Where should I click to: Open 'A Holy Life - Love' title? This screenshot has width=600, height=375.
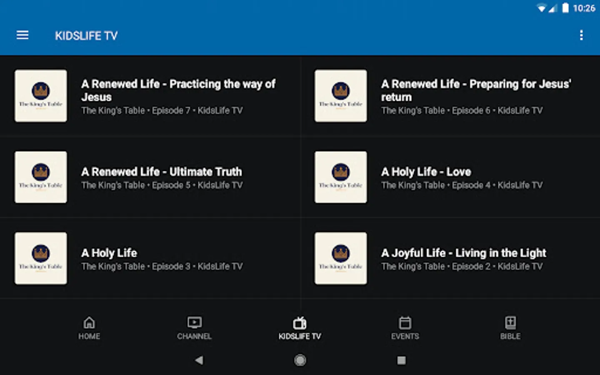(x=426, y=172)
